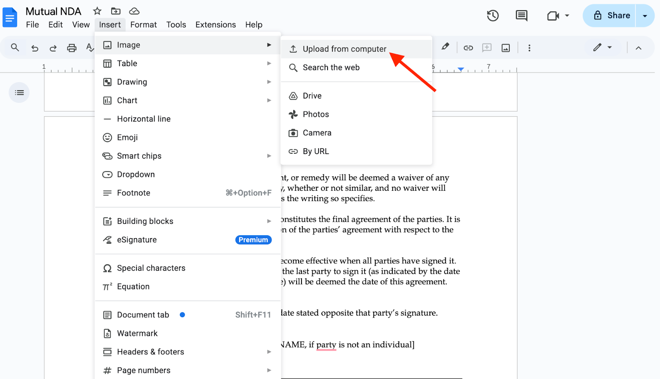Viewport: 660px width, 379px height.
Task: Open the Format menu
Action: pos(144,25)
